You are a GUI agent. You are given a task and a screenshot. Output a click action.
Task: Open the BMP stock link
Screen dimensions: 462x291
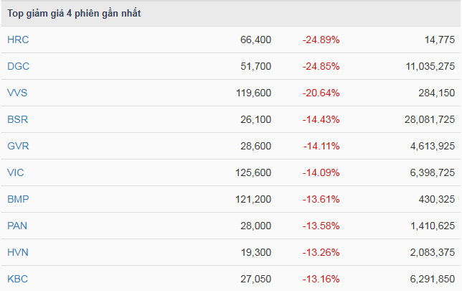18,199
